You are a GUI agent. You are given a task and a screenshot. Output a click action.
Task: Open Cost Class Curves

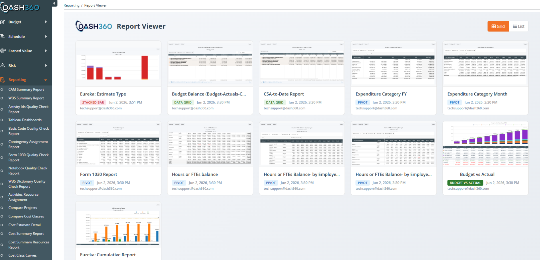point(23,255)
